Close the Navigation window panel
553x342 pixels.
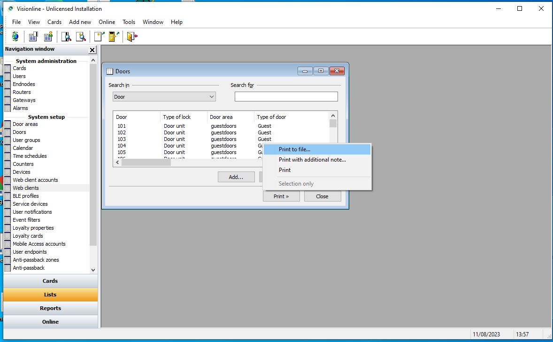pos(92,50)
